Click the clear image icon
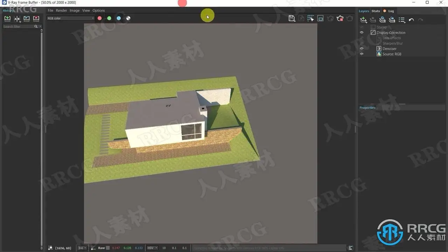The width and height of the screenshot is (448, 252). [x=301, y=18]
